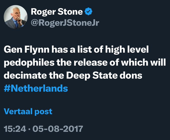Screen dimensions: 170x140
Task: Click the 15:24 post time
Action: [15, 129]
